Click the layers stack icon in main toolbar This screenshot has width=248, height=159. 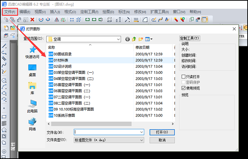pos(6,36)
